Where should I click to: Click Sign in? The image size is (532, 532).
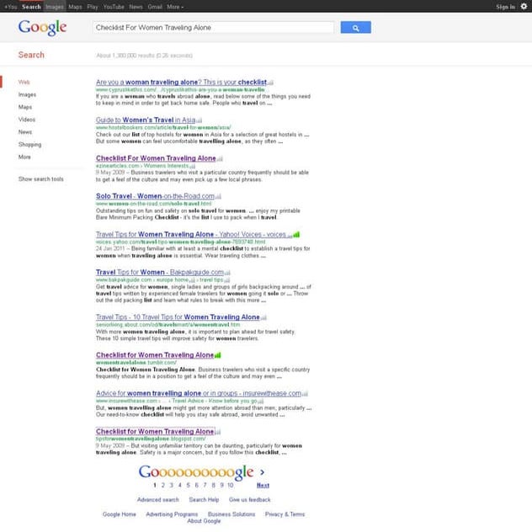pyautogui.click(x=506, y=7)
